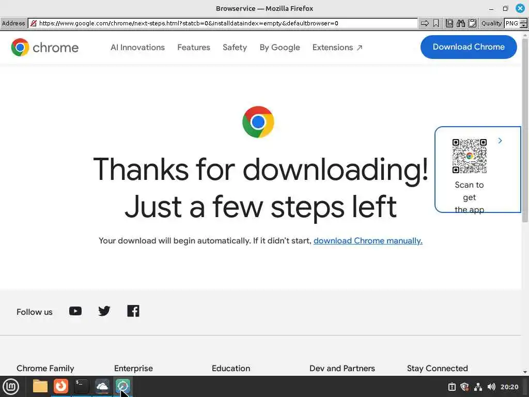Click the download Chrome manually link
The width and height of the screenshot is (529, 397).
pyautogui.click(x=368, y=241)
